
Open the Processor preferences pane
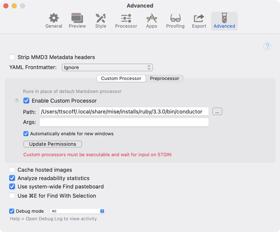click(126, 21)
